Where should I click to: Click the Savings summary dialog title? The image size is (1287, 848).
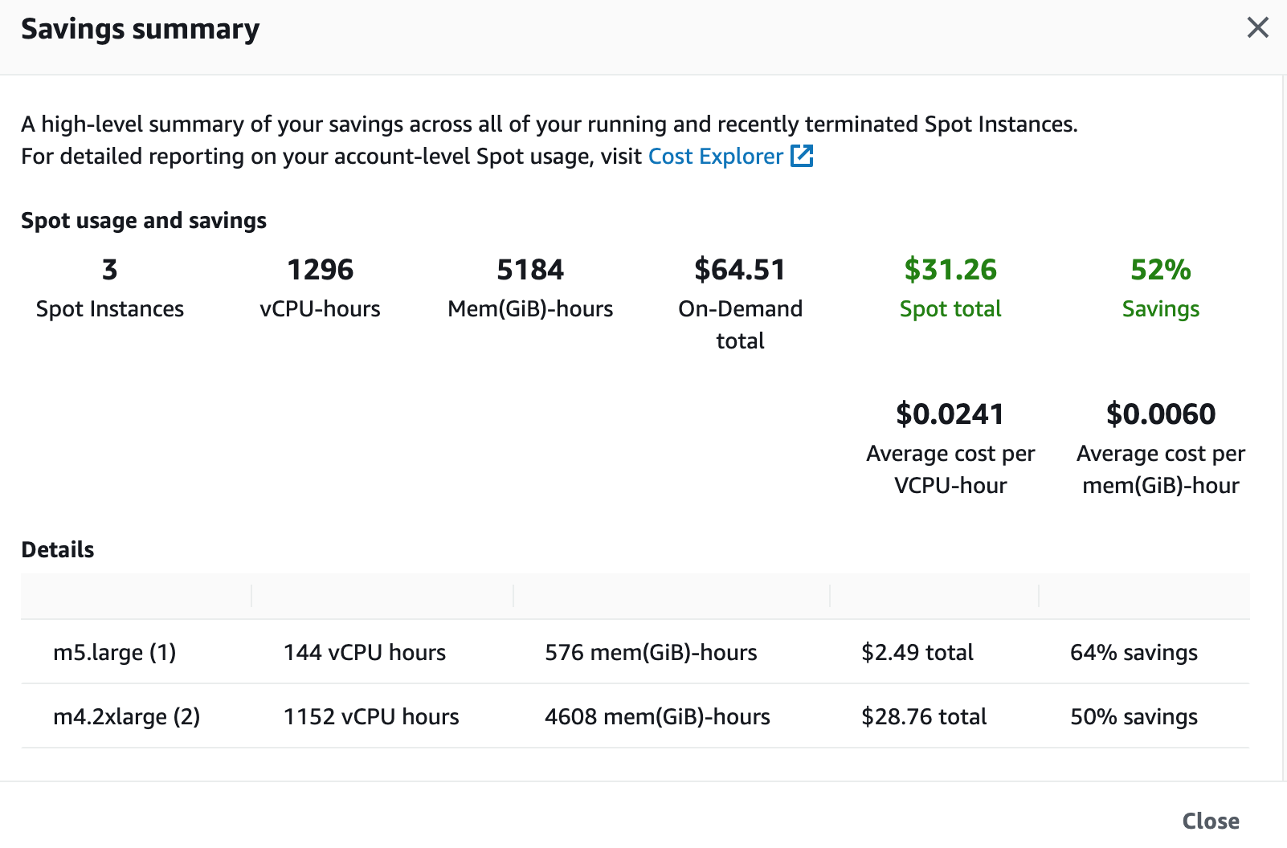141,29
